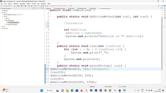Click the External Tools icon in toolbar
Image resolution: width=166 pixels, height=93 pixels.
(x=25, y=6)
